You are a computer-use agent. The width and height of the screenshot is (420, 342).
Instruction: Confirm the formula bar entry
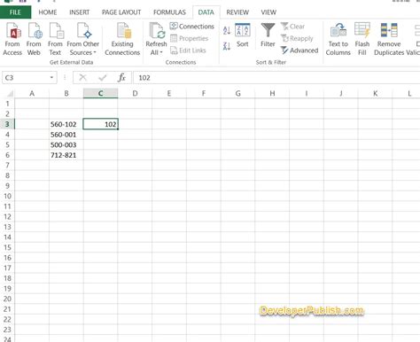click(x=103, y=78)
